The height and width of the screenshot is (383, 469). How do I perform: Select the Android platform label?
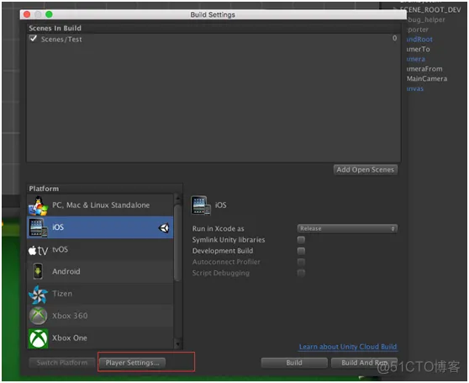click(66, 272)
